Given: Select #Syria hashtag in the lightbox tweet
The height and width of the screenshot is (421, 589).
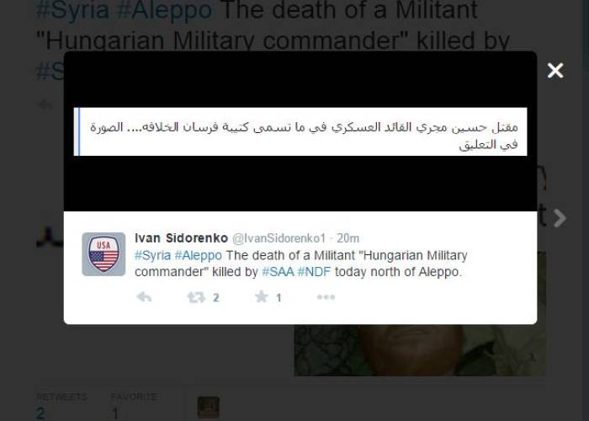Looking at the screenshot, I should pos(152,255).
